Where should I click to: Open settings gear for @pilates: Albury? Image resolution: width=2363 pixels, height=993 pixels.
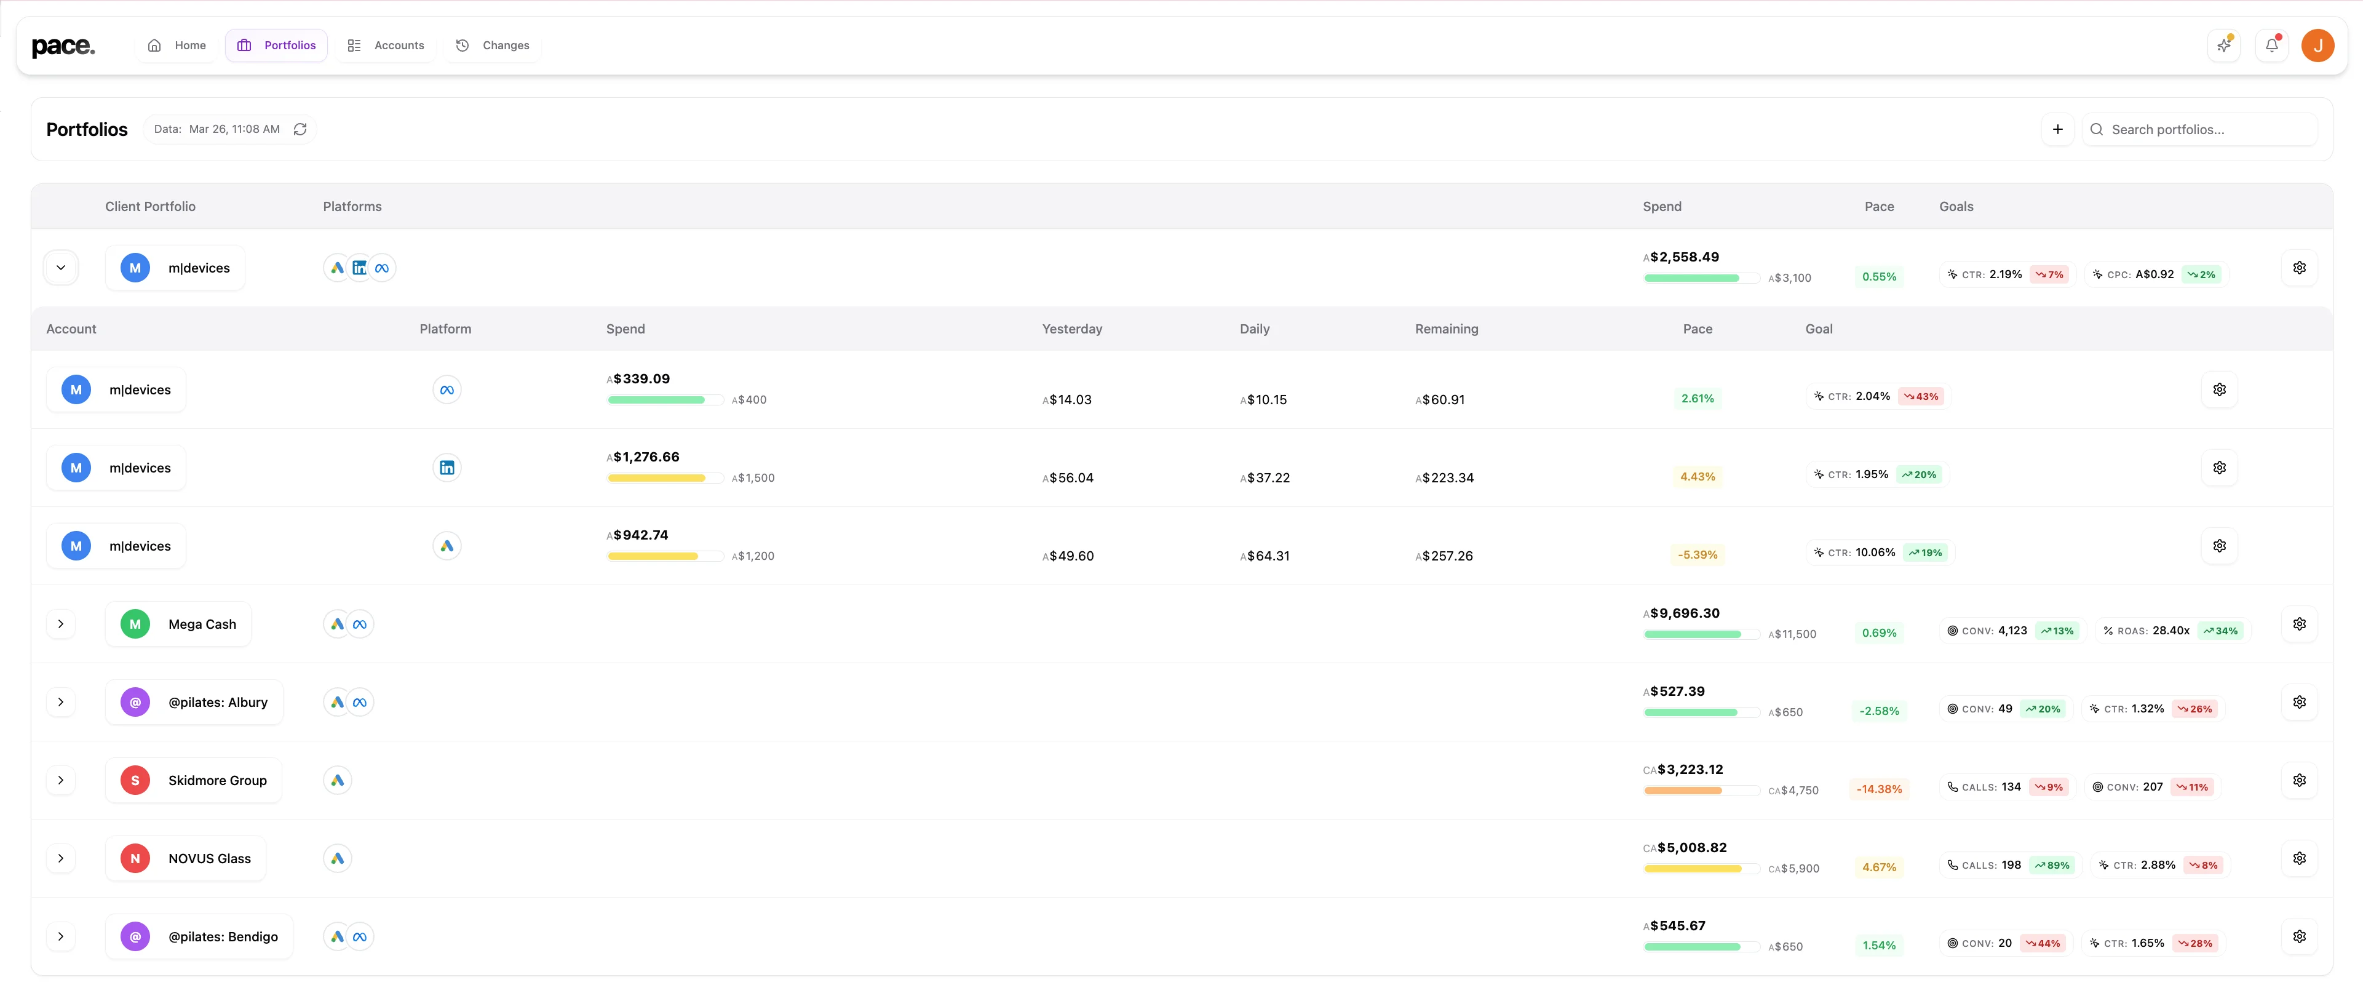(2300, 702)
